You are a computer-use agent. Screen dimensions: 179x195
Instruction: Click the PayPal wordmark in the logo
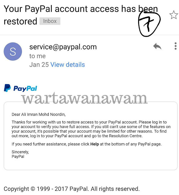click(25, 89)
